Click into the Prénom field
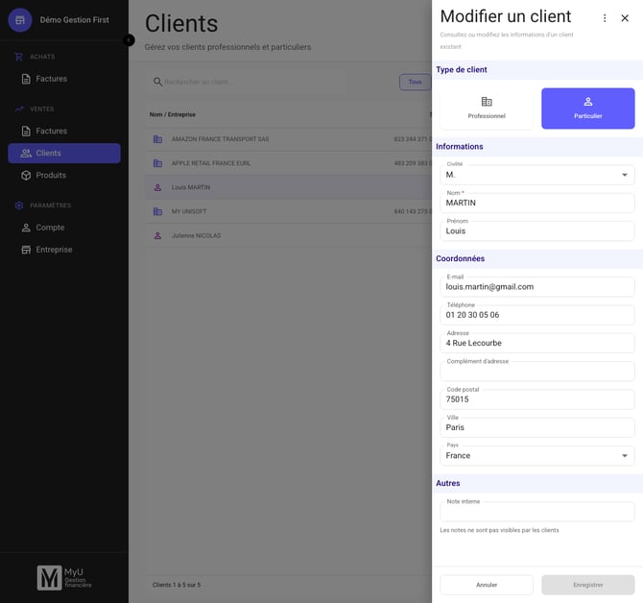The height and width of the screenshot is (603, 643). point(537,231)
